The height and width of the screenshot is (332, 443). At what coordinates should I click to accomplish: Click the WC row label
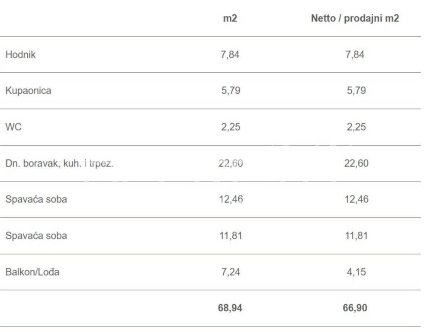point(13,127)
